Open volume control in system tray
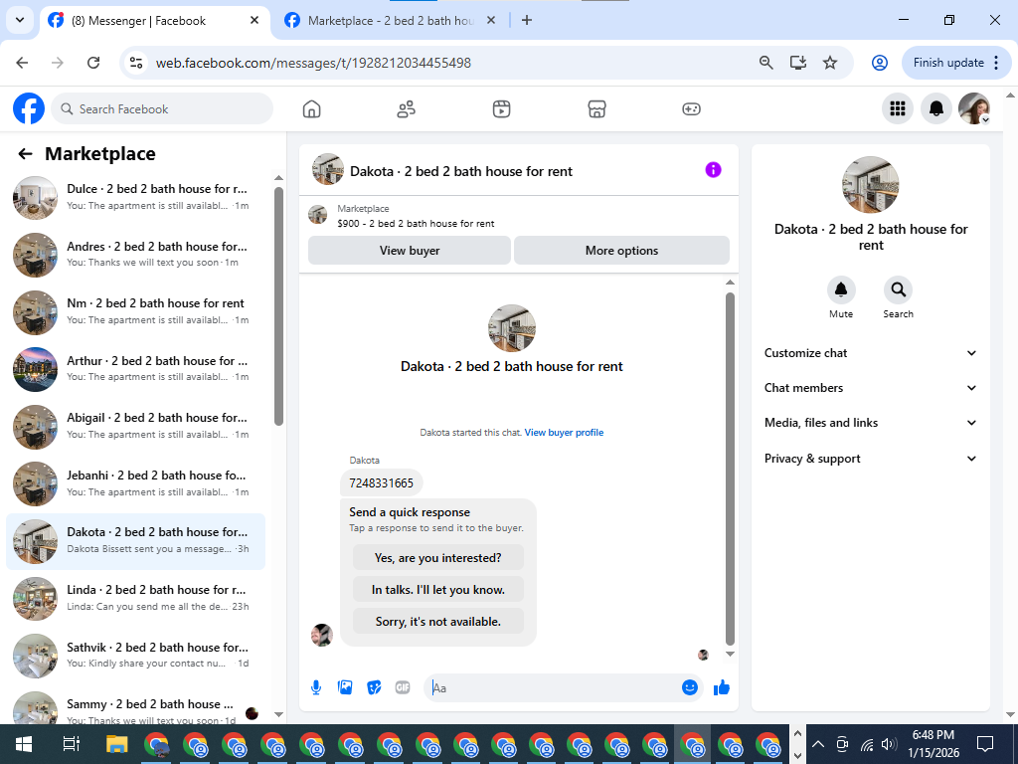1018x764 pixels. tap(890, 744)
